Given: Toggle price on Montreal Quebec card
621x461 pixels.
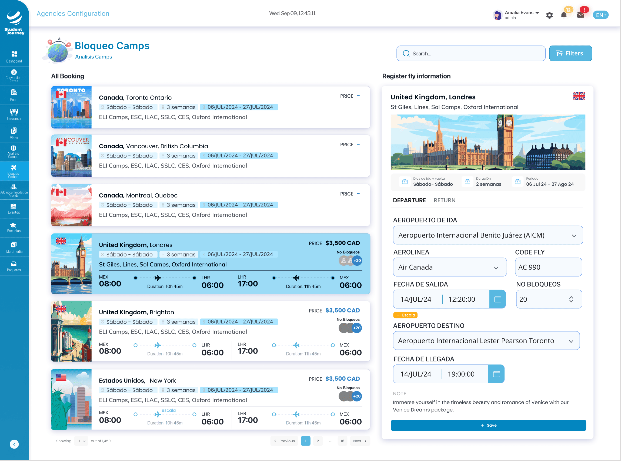Looking at the screenshot, I should click(x=358, y=193).
